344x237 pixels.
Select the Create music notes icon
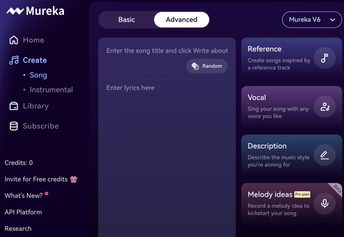tap(14, 60)
